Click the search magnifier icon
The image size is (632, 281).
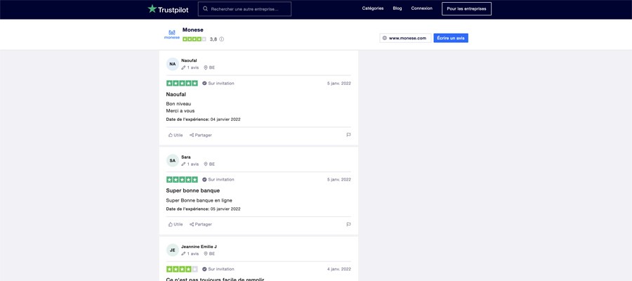[x=206, y=8]
